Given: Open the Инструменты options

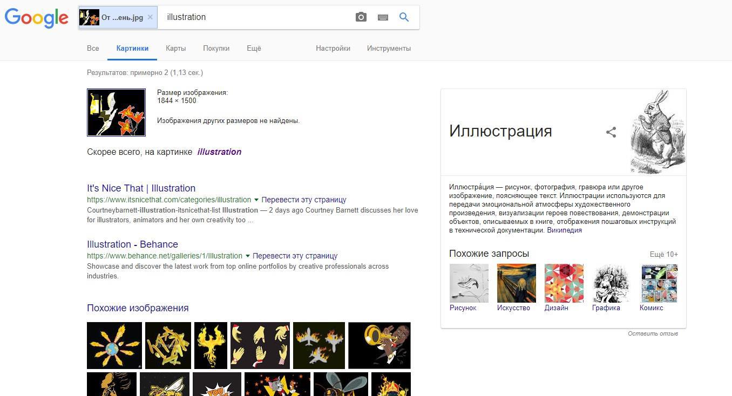Looking at the screenshot, I should click(x=389, y=48).
